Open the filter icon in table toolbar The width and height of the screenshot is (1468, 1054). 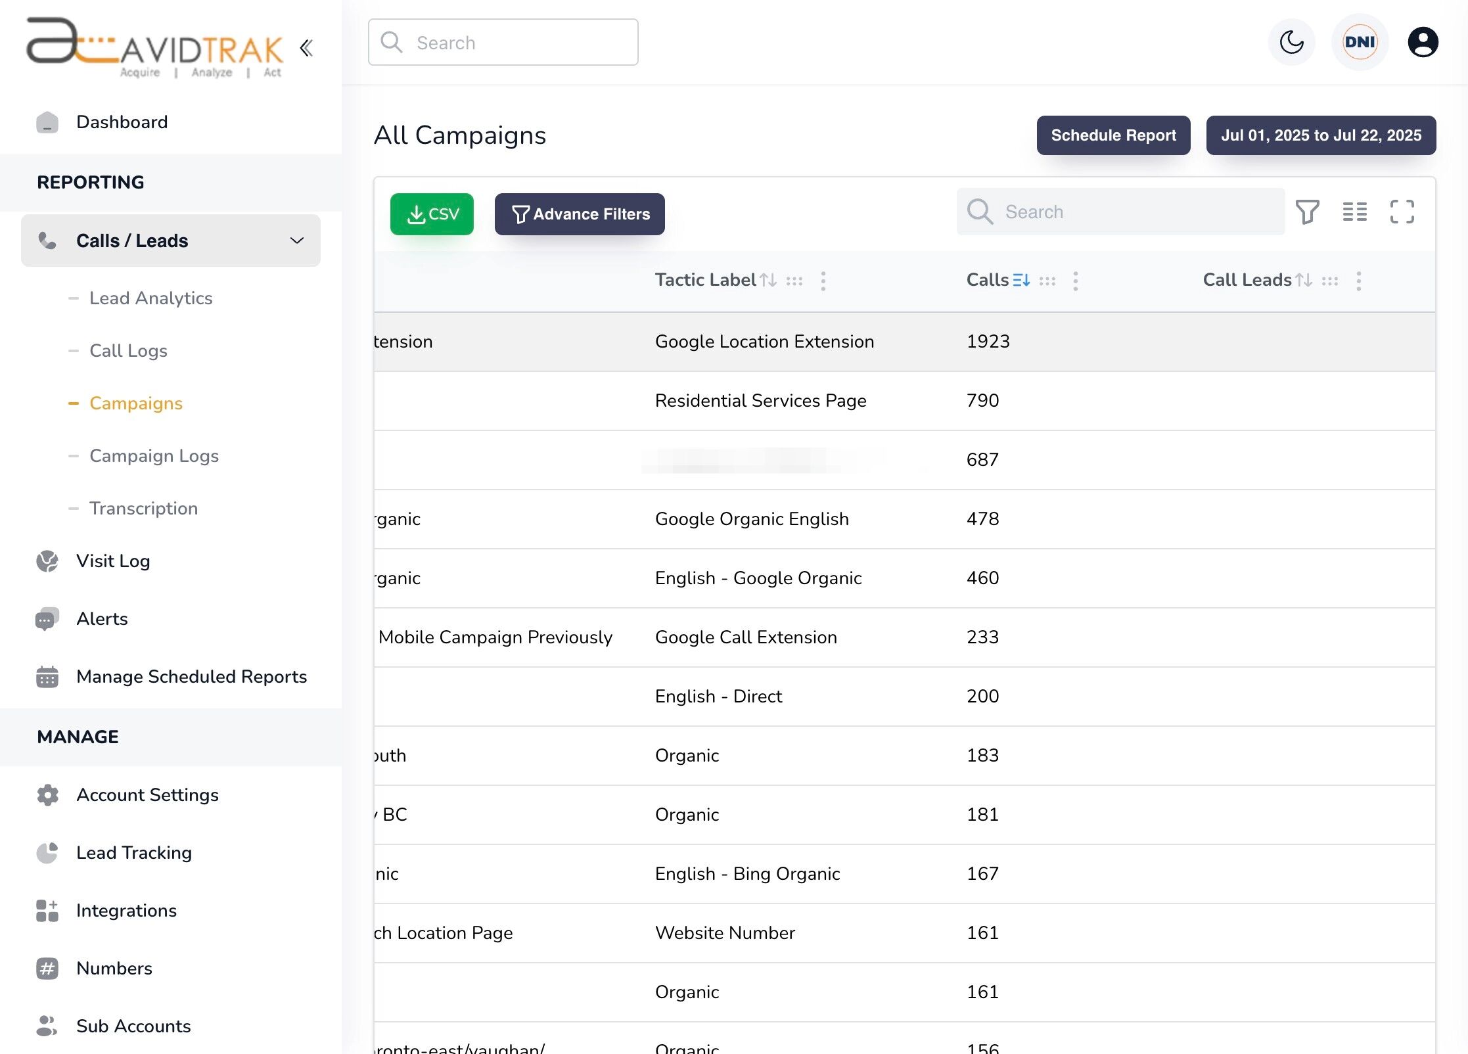click(x=1307, y=212)
